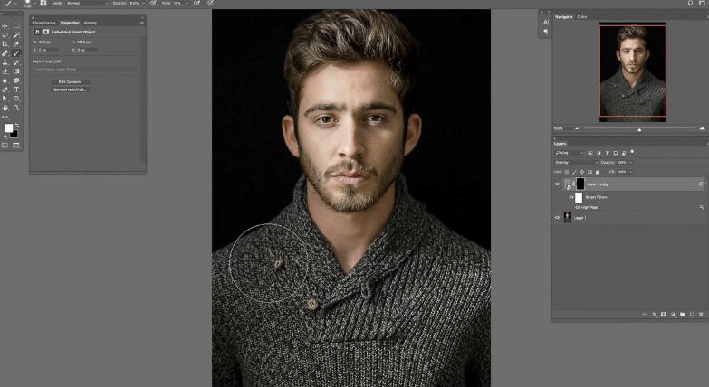This screenshot has width=709, height=387.
Task: Toggle the shape layer filter
Action: pos(616,153)
